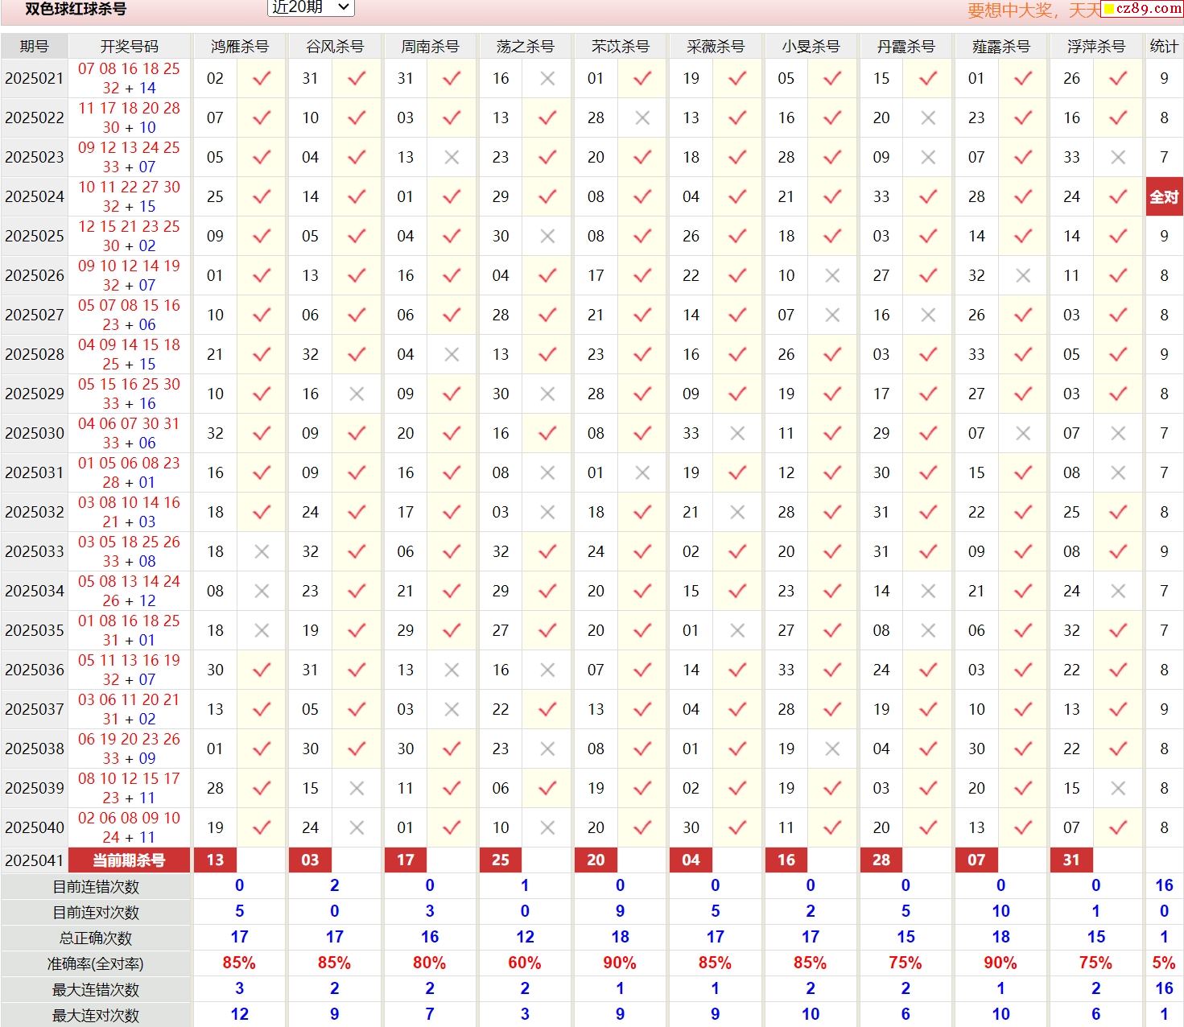Image resolution: width=1184 pixels, height=1027 pixels.
Task: Click the 丹霞杀号 column header
Action: pos(906,46)
